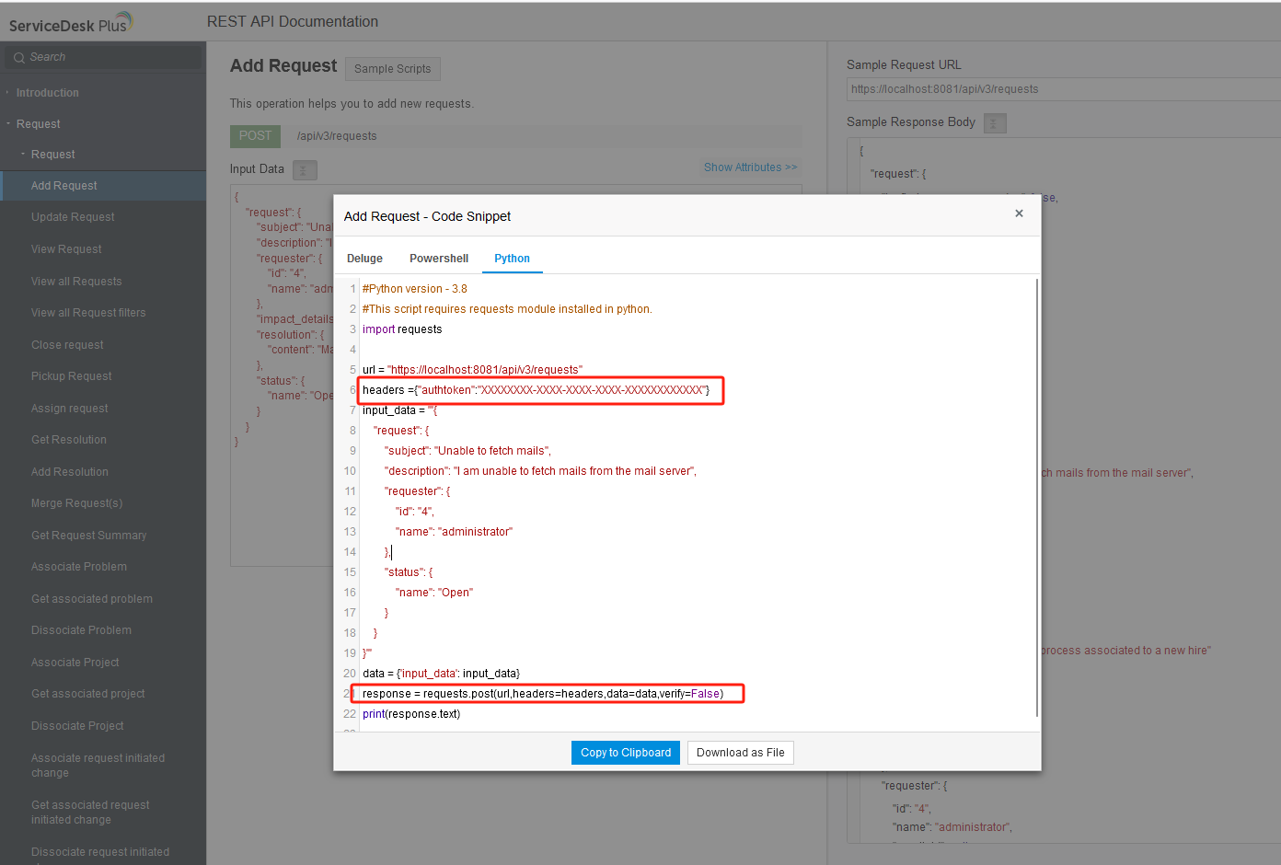Click the search magnifier icon
The image size is (1281, 865).
18,57
